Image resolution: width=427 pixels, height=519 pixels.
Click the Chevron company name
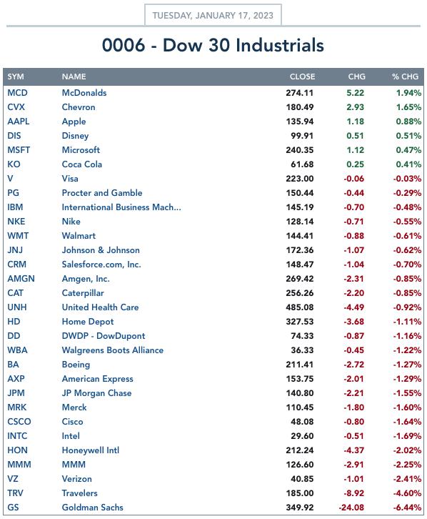tap(79, 107)
